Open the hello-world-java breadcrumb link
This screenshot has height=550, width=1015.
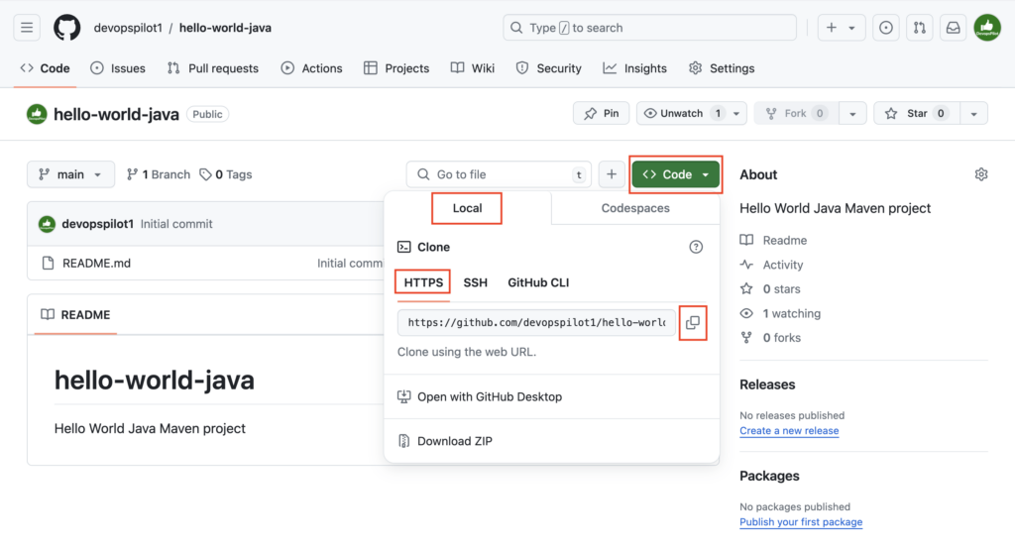tap(225, 28)
